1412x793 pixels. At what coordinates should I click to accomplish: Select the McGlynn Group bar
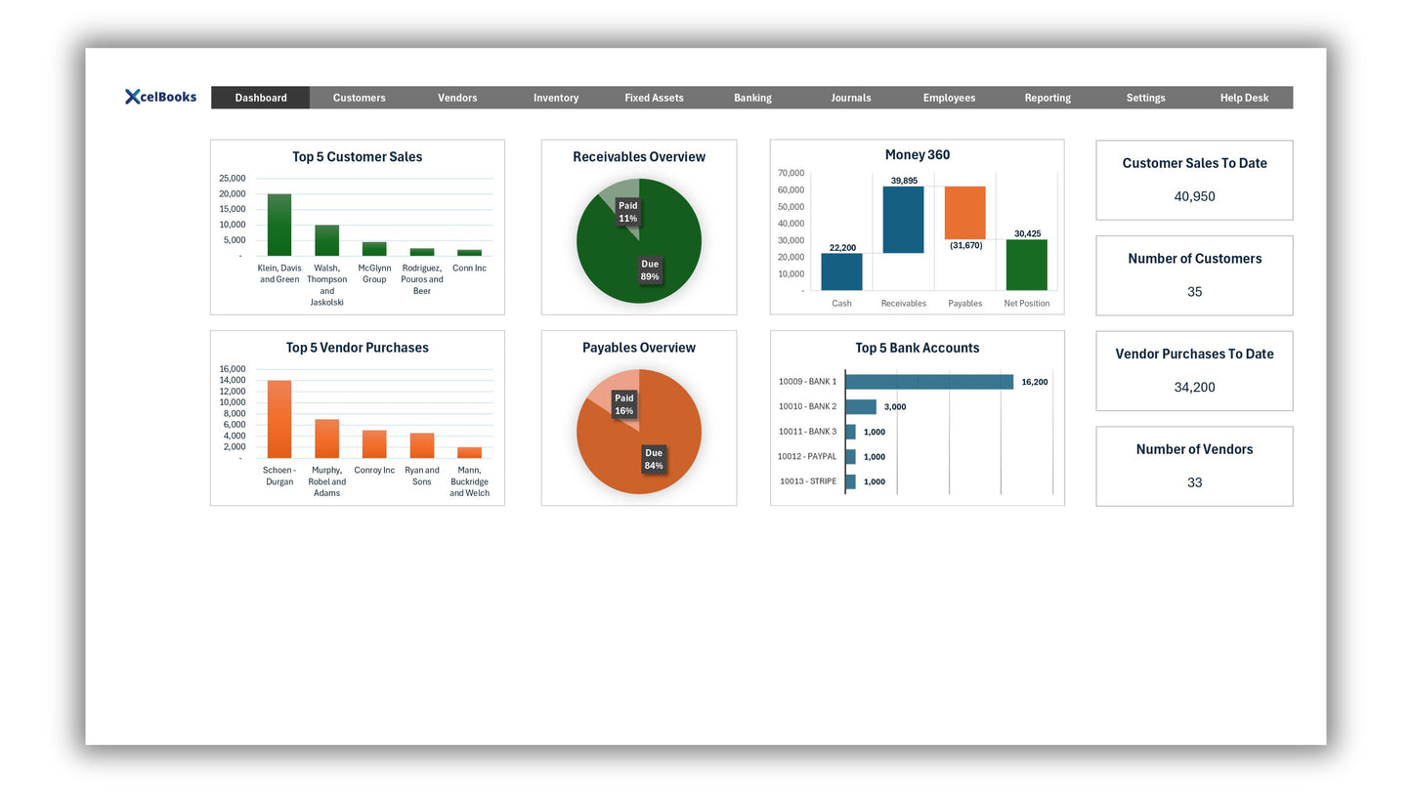coord(374,249)
